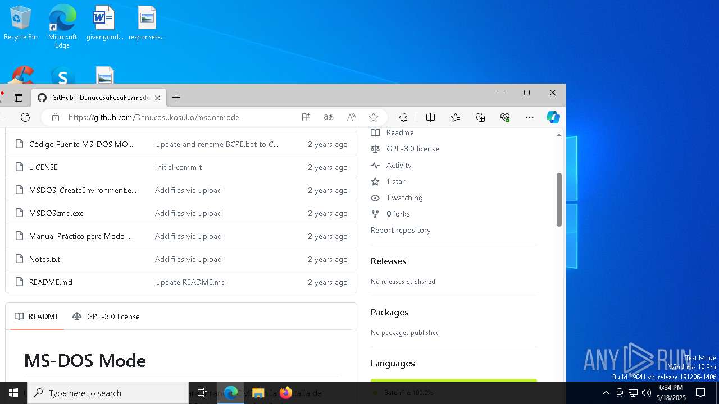Open README.md file
Viewport: 719px width, 404px height.
coord(51,282)
